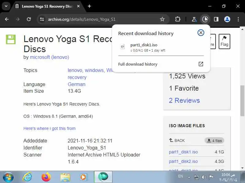
Task: Click the 1 Favorite text
Action: click(184, 88)
